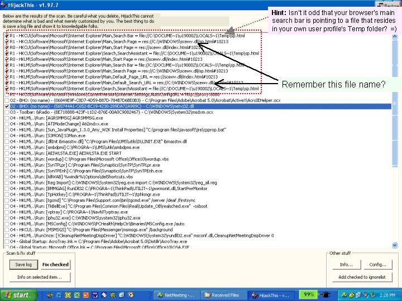
Task: Open the Info... button under Other stuff
Action: pos(346,265)
